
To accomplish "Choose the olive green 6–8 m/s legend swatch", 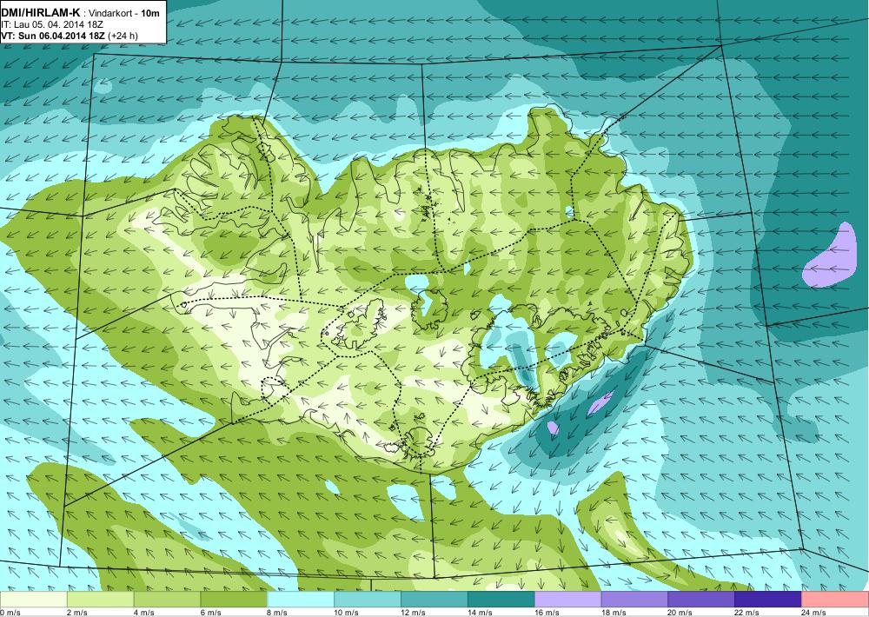I will 234,600.
